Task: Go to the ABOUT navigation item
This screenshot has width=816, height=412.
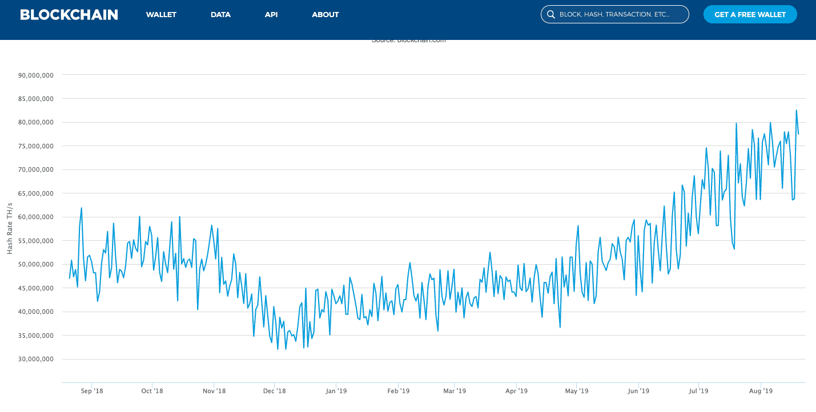Action: [325, 15]
